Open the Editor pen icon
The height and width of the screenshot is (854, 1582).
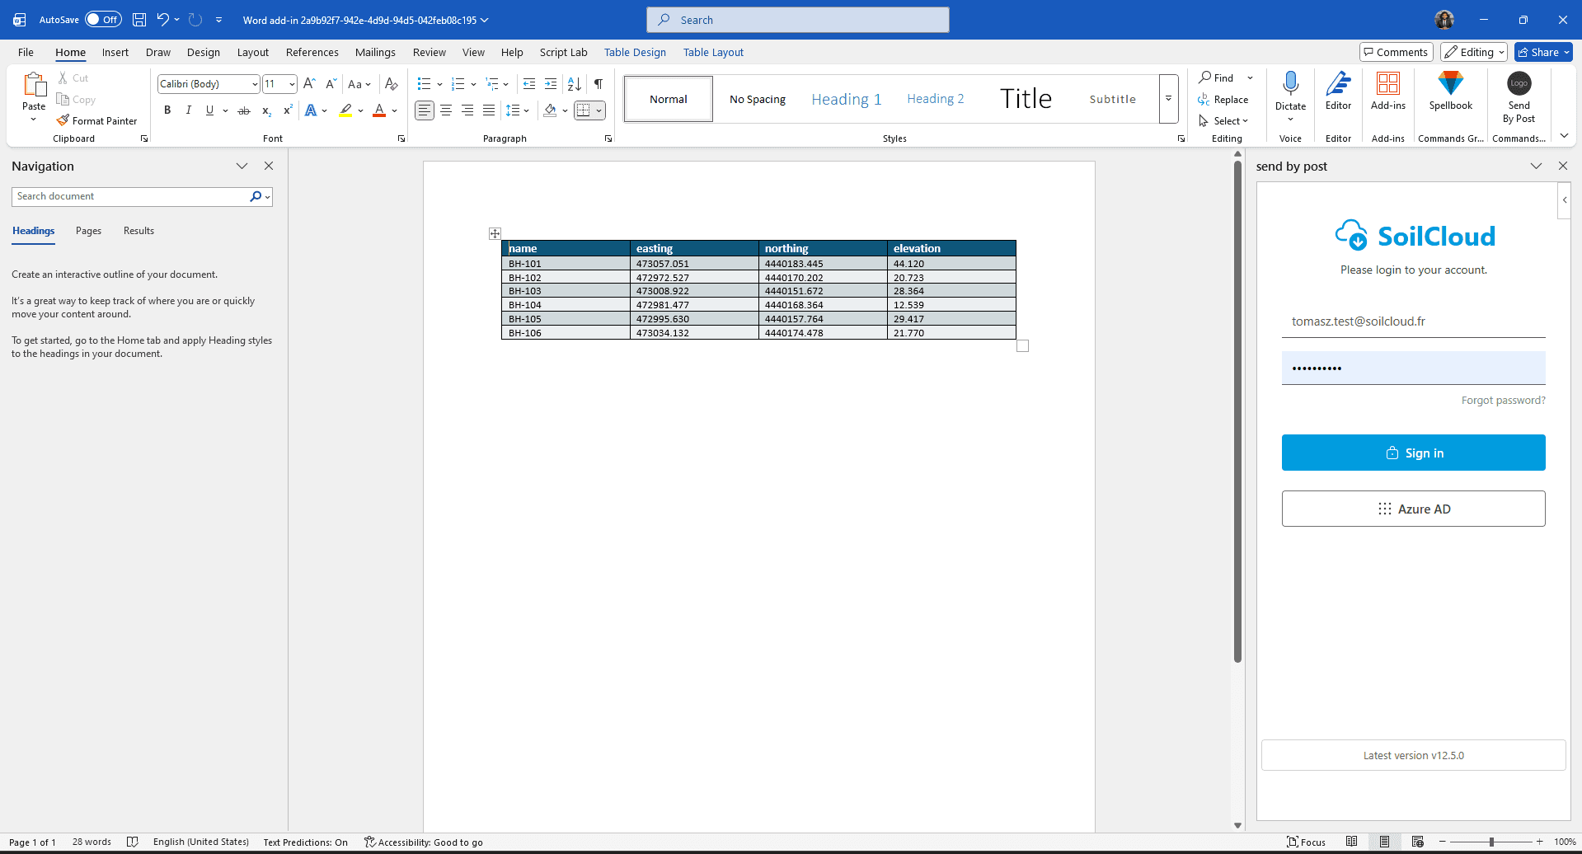coord(1338,84)
